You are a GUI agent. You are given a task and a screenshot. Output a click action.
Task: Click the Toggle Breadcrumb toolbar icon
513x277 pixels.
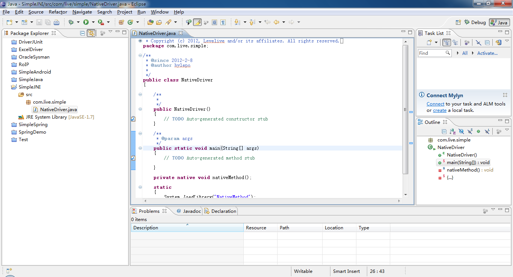[189, 23]
